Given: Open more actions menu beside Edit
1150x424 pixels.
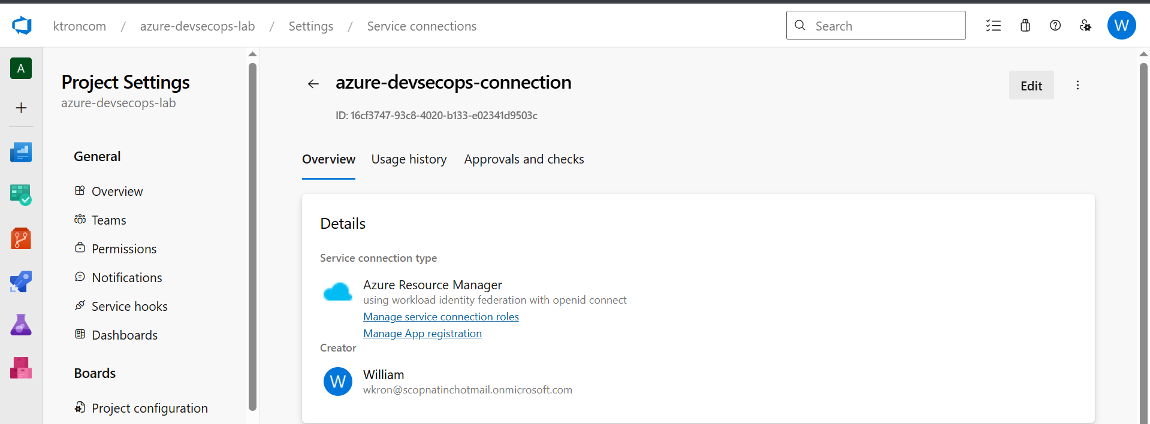Looking at the screenshot, I should 1077,85.
